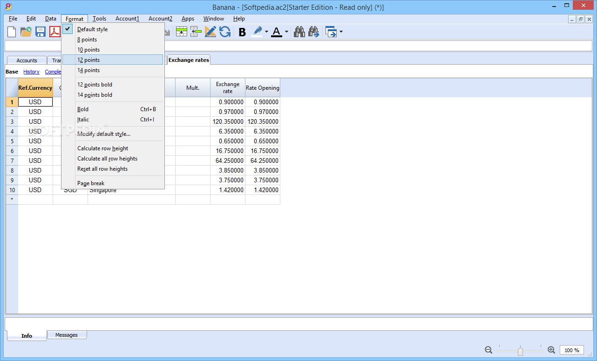Viewport: 597px width, 361px height.
Task: Click the New file icon
Action: [x=12, y=32]
